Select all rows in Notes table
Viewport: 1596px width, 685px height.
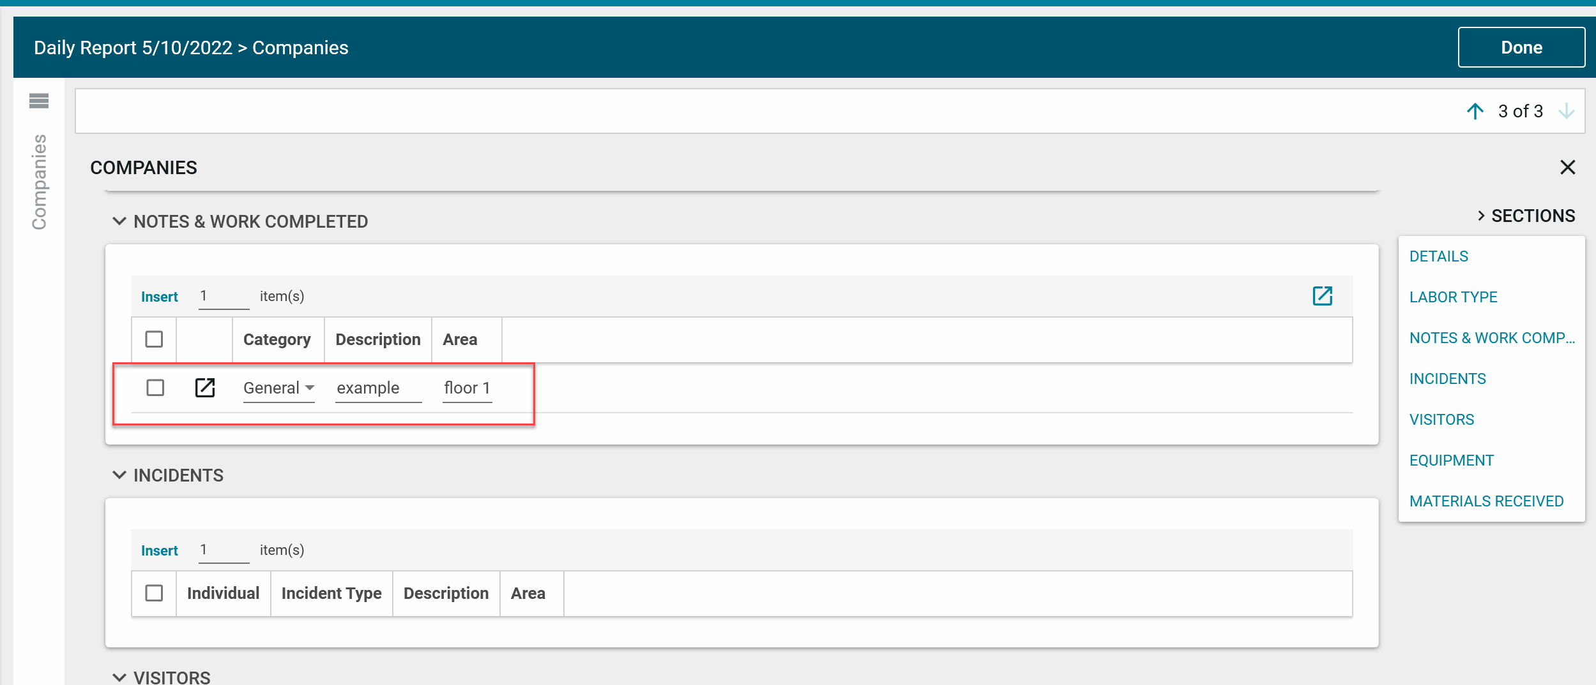point(154,339)
